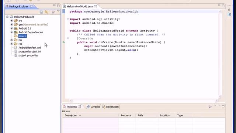This screenshot has height=133, width=236.
Task: Select the src folder label
Action: pyautogui.click(x=20, y=21)
